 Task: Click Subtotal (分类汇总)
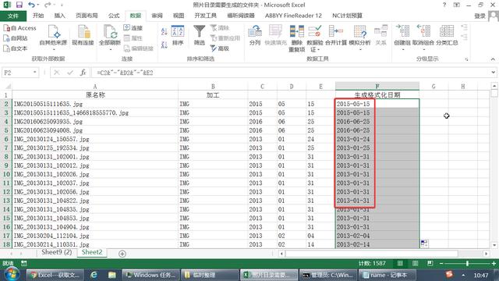447,35
